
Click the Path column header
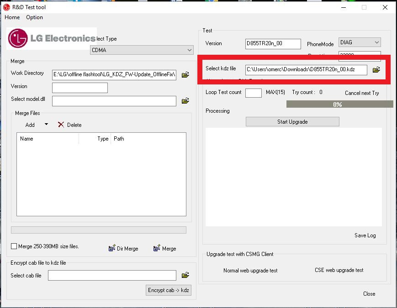(148, 139)
